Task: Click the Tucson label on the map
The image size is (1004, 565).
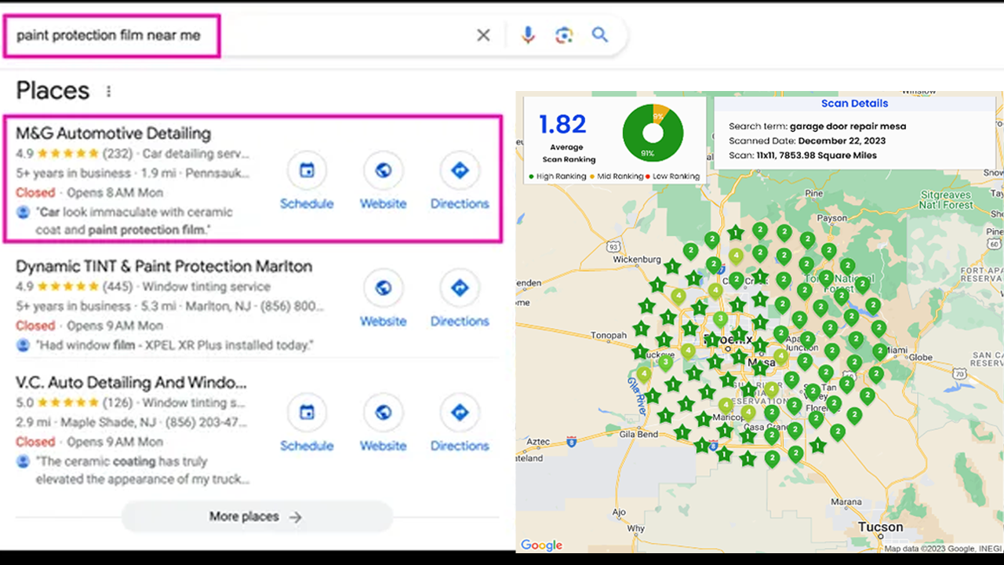Action: point(880,527)
